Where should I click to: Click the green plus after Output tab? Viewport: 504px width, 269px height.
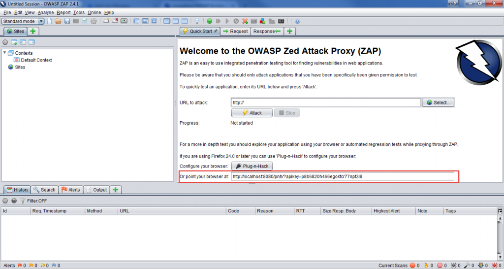(x=116, y=190)
